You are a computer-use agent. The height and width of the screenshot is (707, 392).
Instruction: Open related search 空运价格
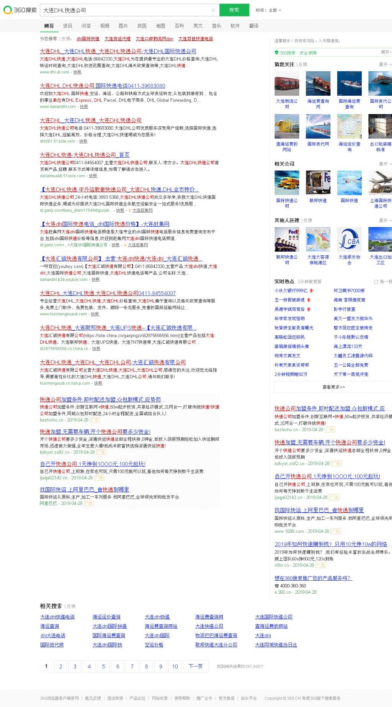[x=154, y=645]
